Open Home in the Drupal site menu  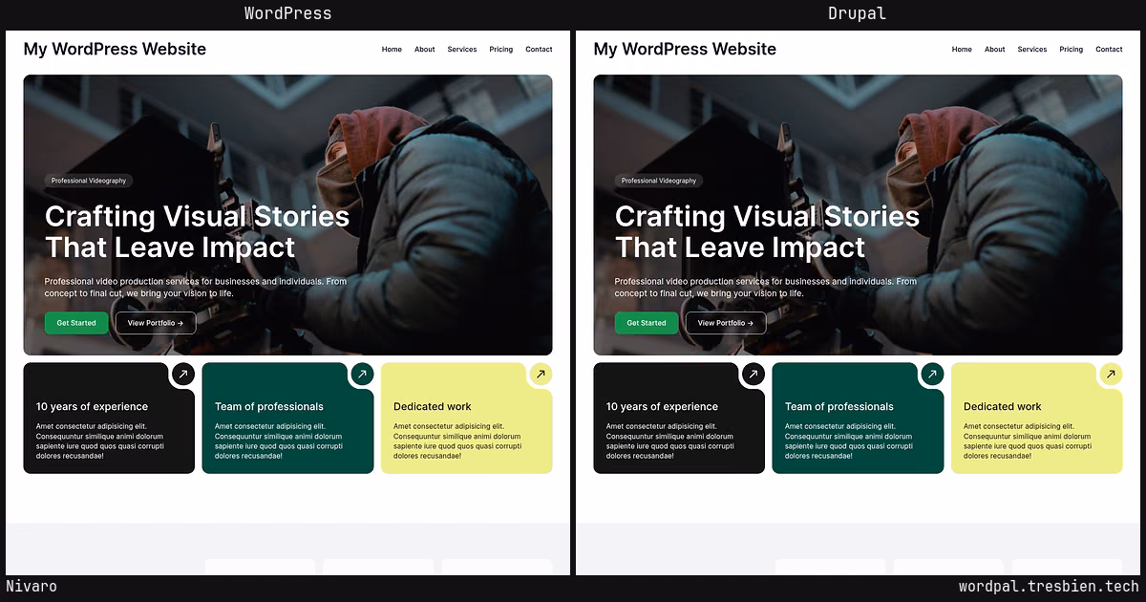[962, 50]
